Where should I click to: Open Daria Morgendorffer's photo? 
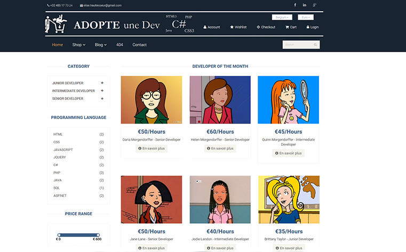[152, 100]
